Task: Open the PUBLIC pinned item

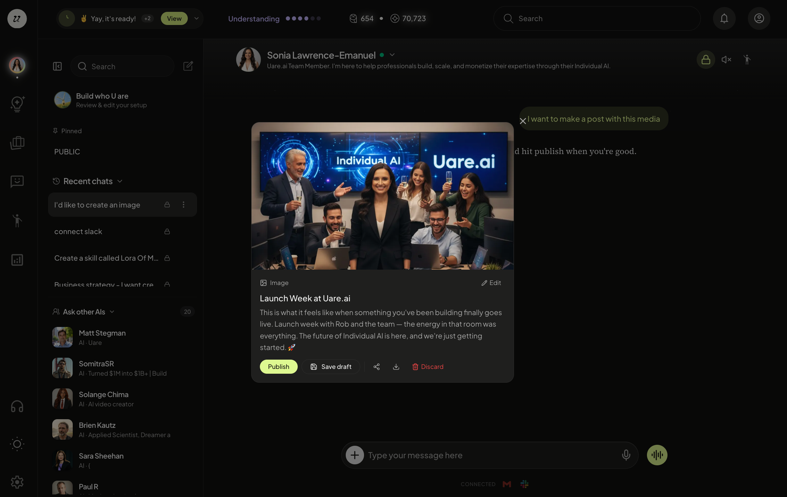Action: click(x=67, y=151)
